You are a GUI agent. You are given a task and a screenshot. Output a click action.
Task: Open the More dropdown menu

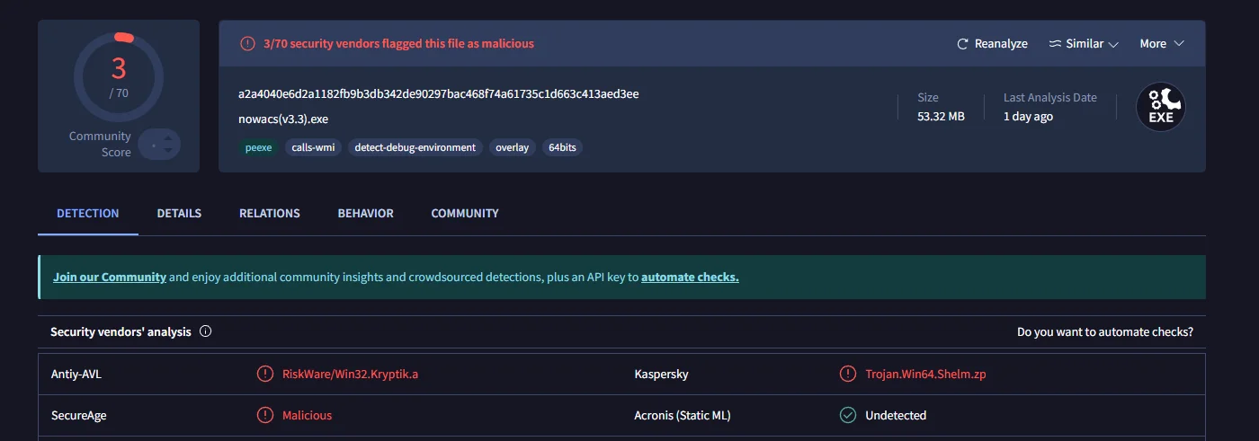(1162, 44)
